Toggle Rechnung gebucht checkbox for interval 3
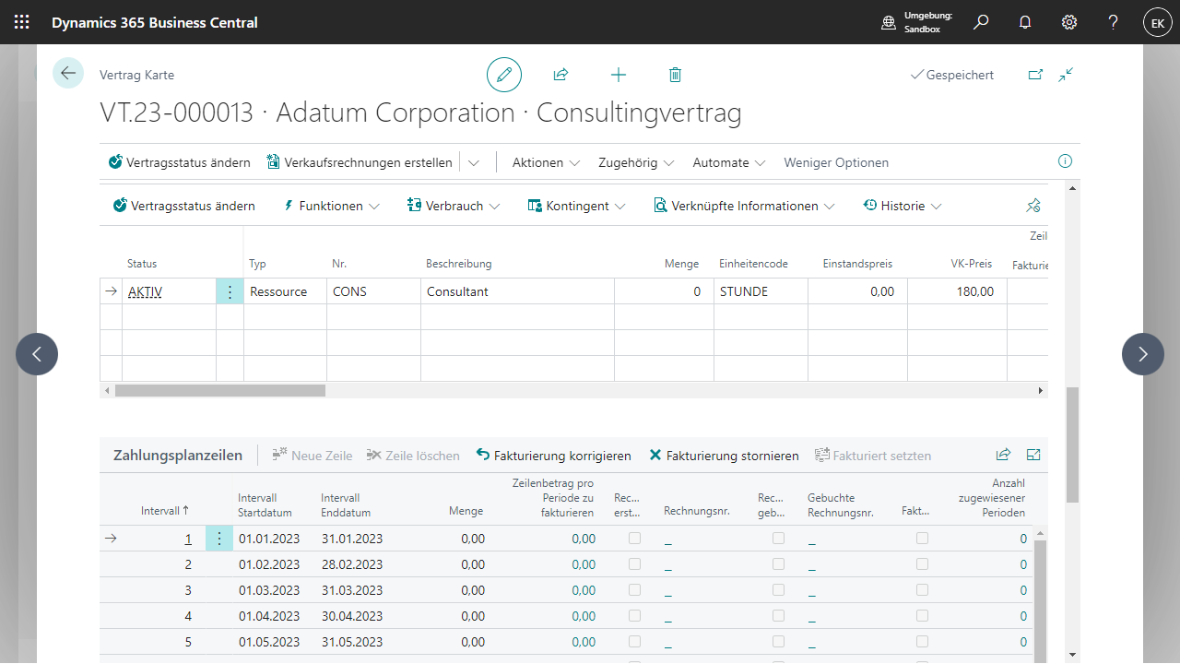This screenshot has height=664, width=1180. point(778,590)
